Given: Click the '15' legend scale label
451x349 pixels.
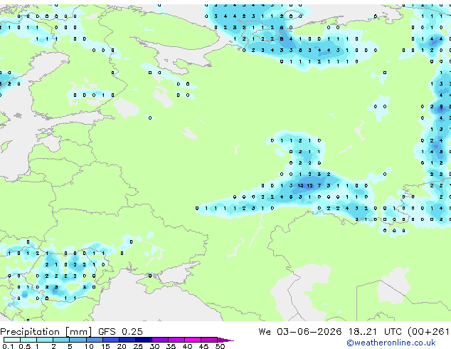Looking at the screenshot, I should tap(105, 346).
